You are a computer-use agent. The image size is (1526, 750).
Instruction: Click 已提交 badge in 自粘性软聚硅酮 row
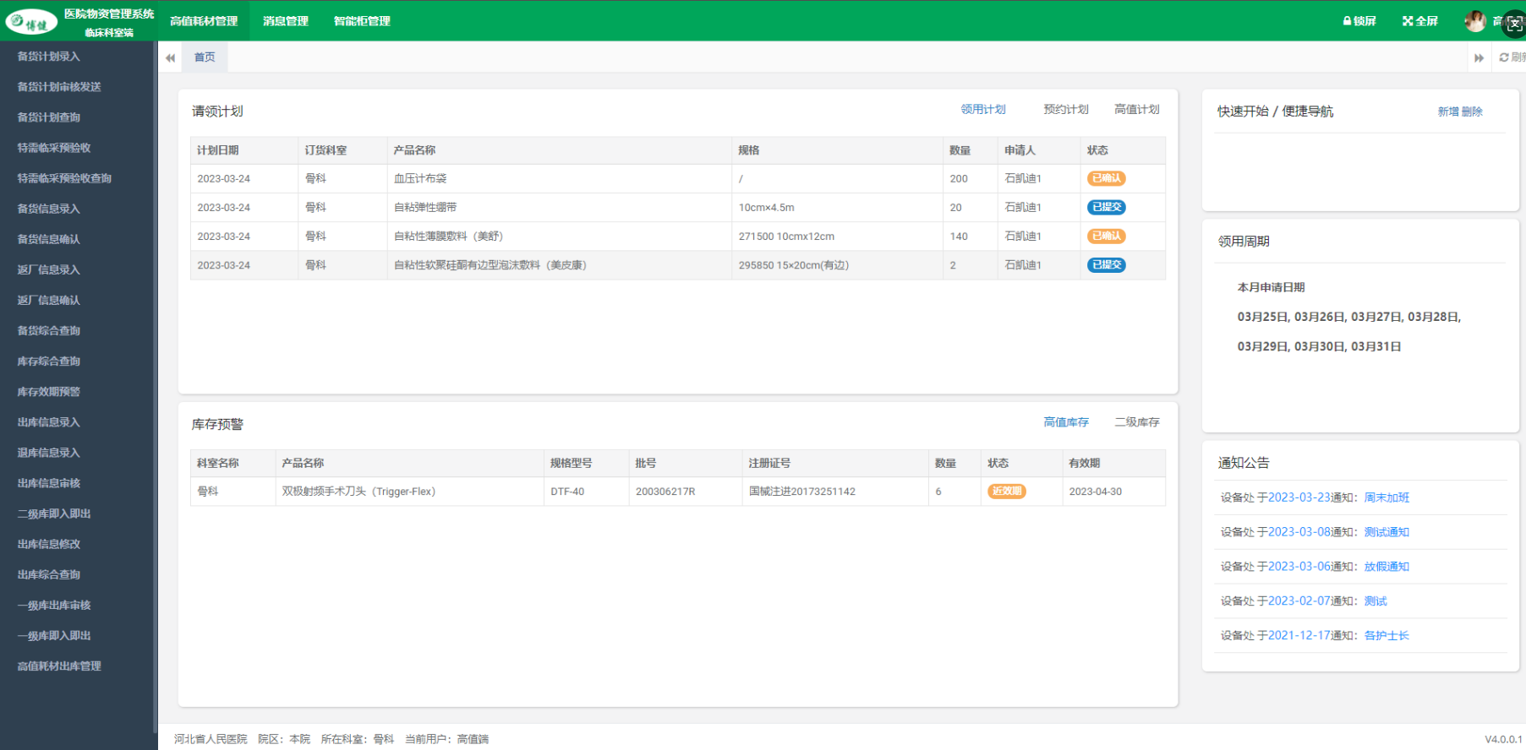[1106, 264]
